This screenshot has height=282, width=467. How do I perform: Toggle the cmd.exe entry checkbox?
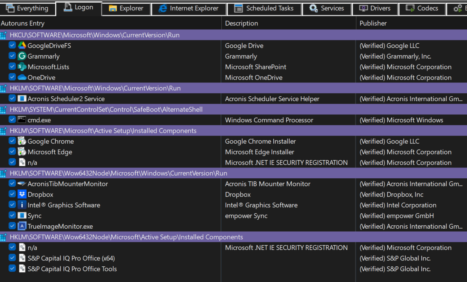[12, 120]
